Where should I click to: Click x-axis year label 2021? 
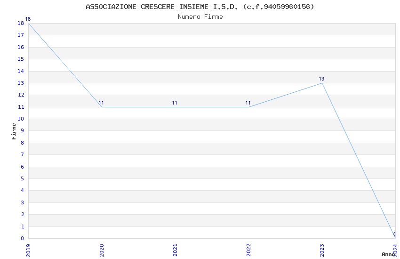click(x=175, y=250)
